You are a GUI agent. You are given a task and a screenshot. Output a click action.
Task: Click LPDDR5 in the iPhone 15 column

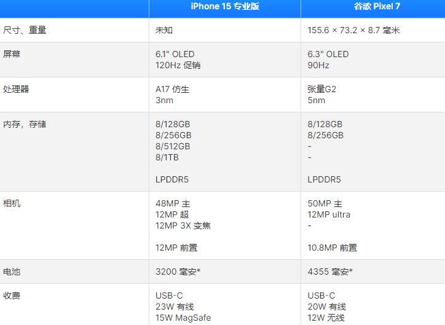point(172,179)
